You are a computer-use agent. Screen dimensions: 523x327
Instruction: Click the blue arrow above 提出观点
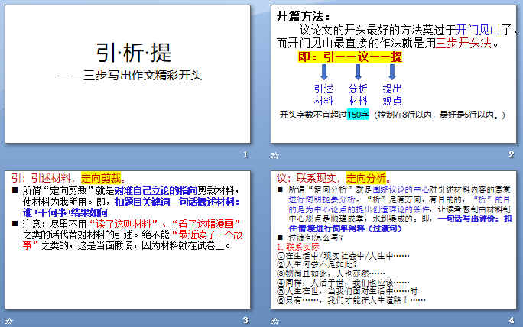click(x=392, y=72)
